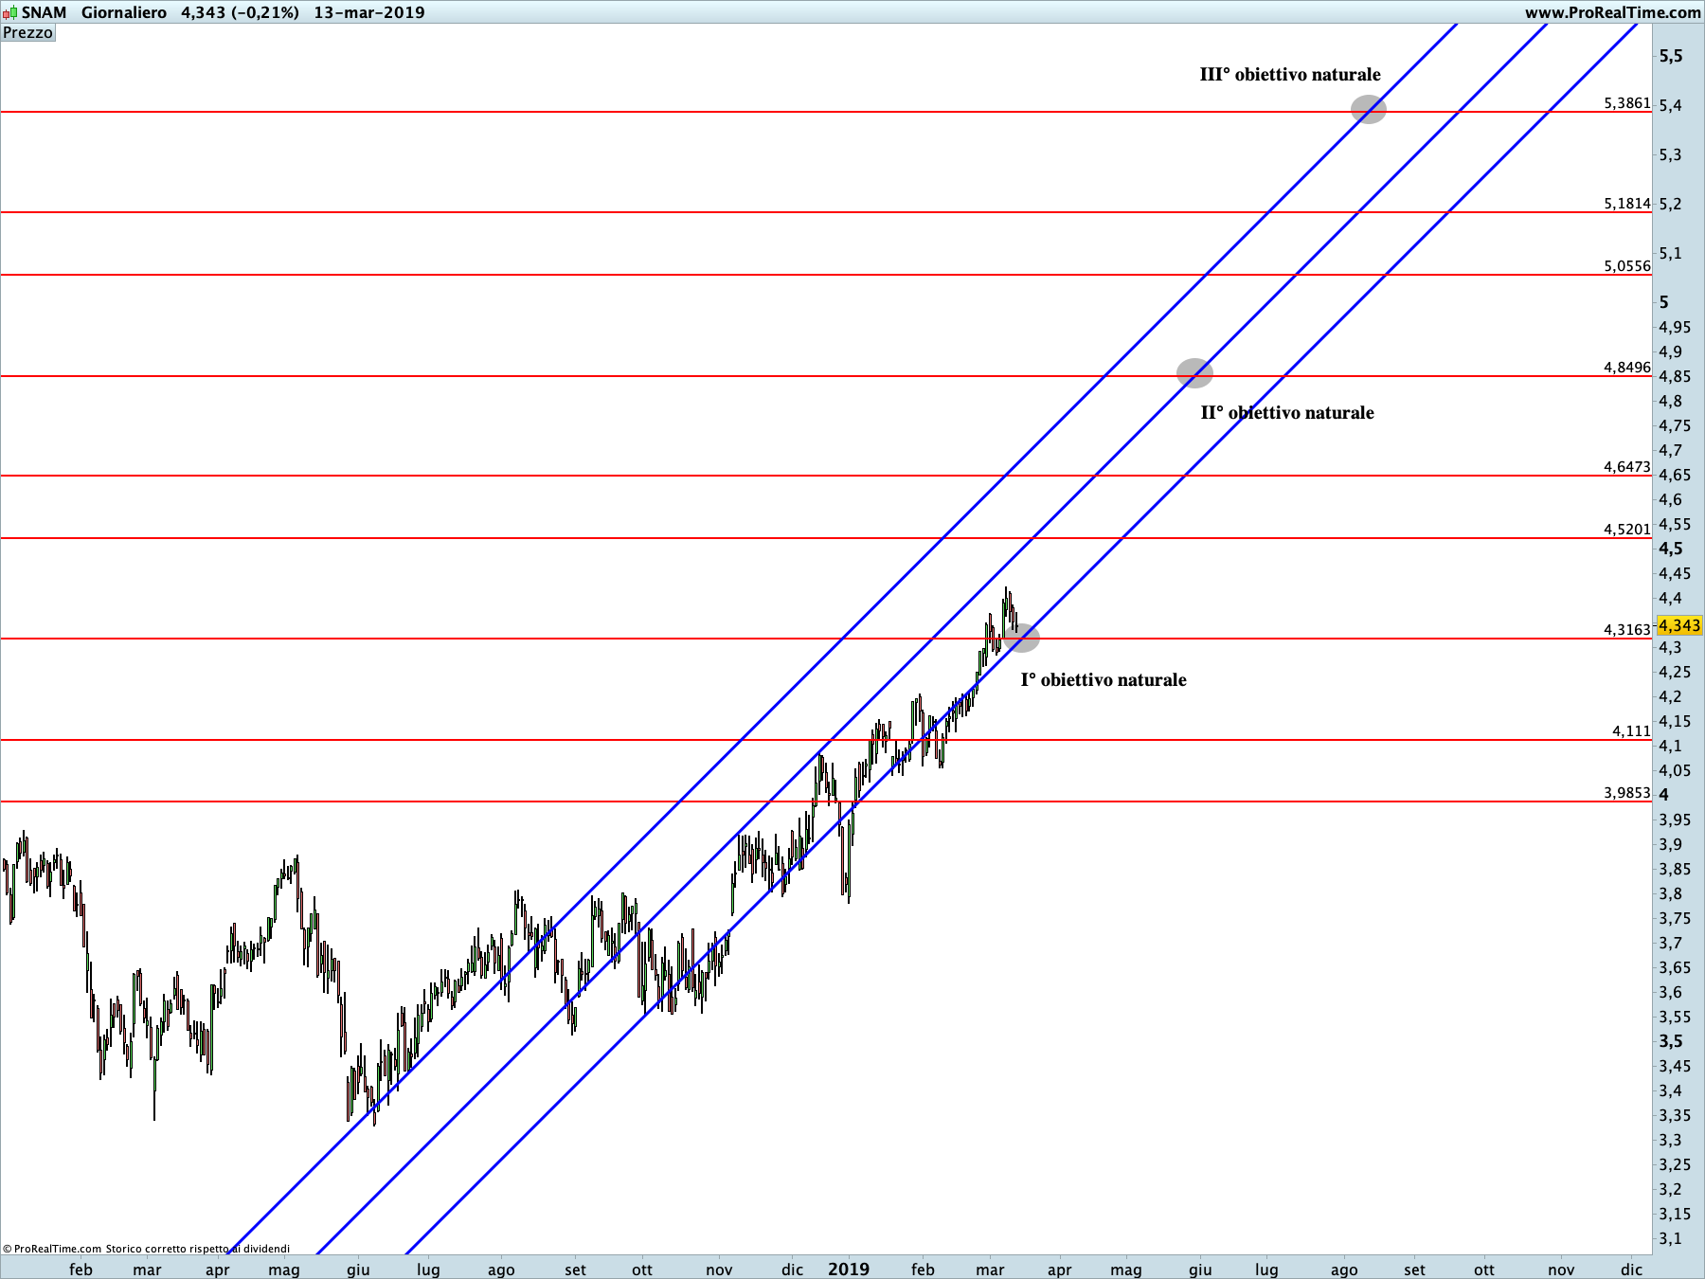
Task: Click the 13-mar-2019 date in header
Action: (369, 12)
